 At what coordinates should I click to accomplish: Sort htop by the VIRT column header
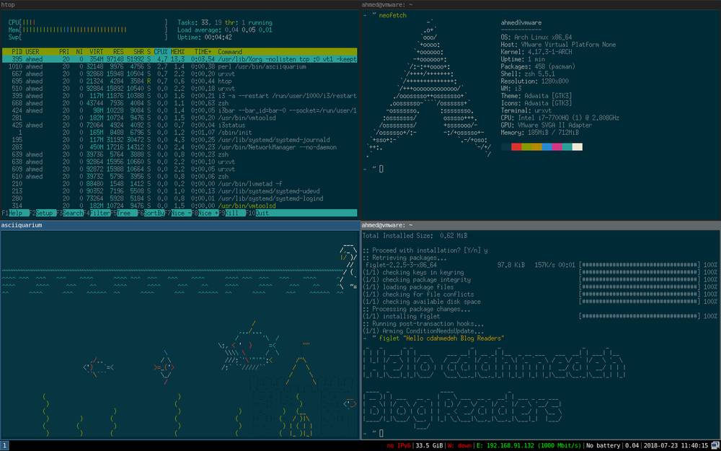97,52
